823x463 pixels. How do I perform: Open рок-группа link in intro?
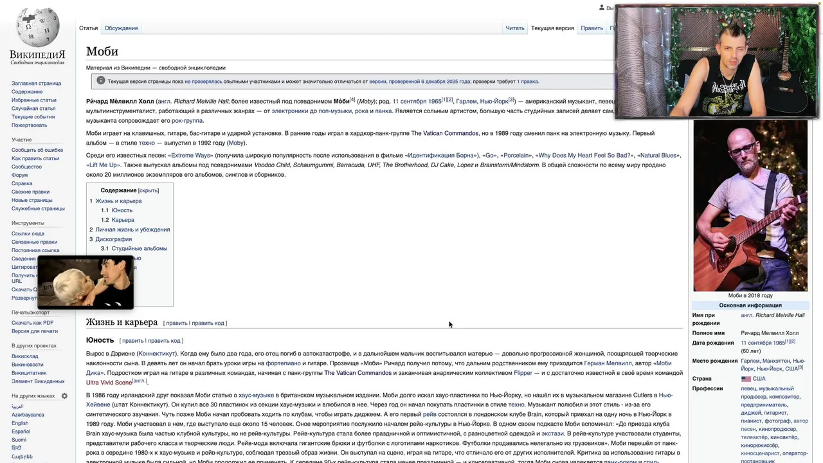tap(187, 121)
